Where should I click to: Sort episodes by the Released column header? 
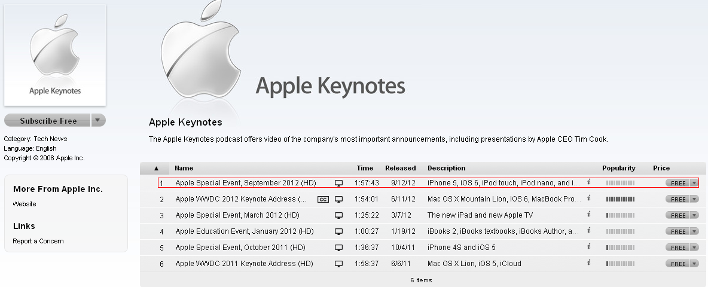point(400,169)
